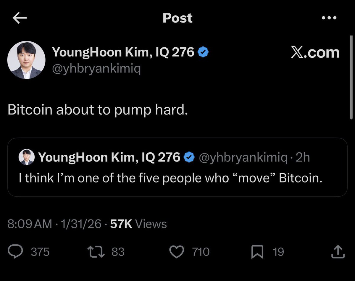Open the author's profile picture
This screenshot has width=355, height=281.
26,60
